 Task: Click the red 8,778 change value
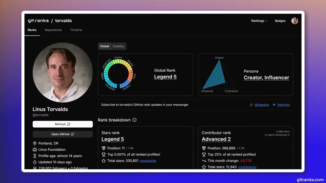[x=246, y=161]
